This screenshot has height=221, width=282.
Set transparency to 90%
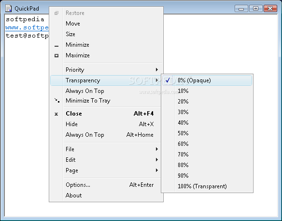click(207, 176)
